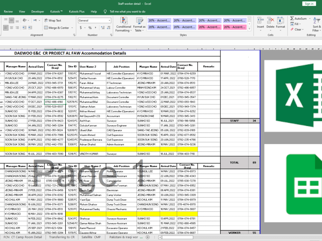Click the Wrap Text icon
Viewport: 322px width, 241px height.
coord(46,20)
